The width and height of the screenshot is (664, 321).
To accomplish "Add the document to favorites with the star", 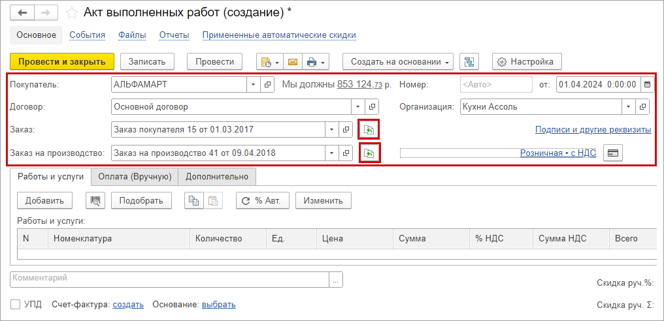I will (x=72, y=13).
